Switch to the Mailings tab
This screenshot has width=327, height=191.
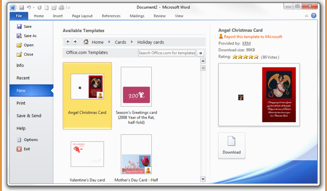tap(137, 16)
